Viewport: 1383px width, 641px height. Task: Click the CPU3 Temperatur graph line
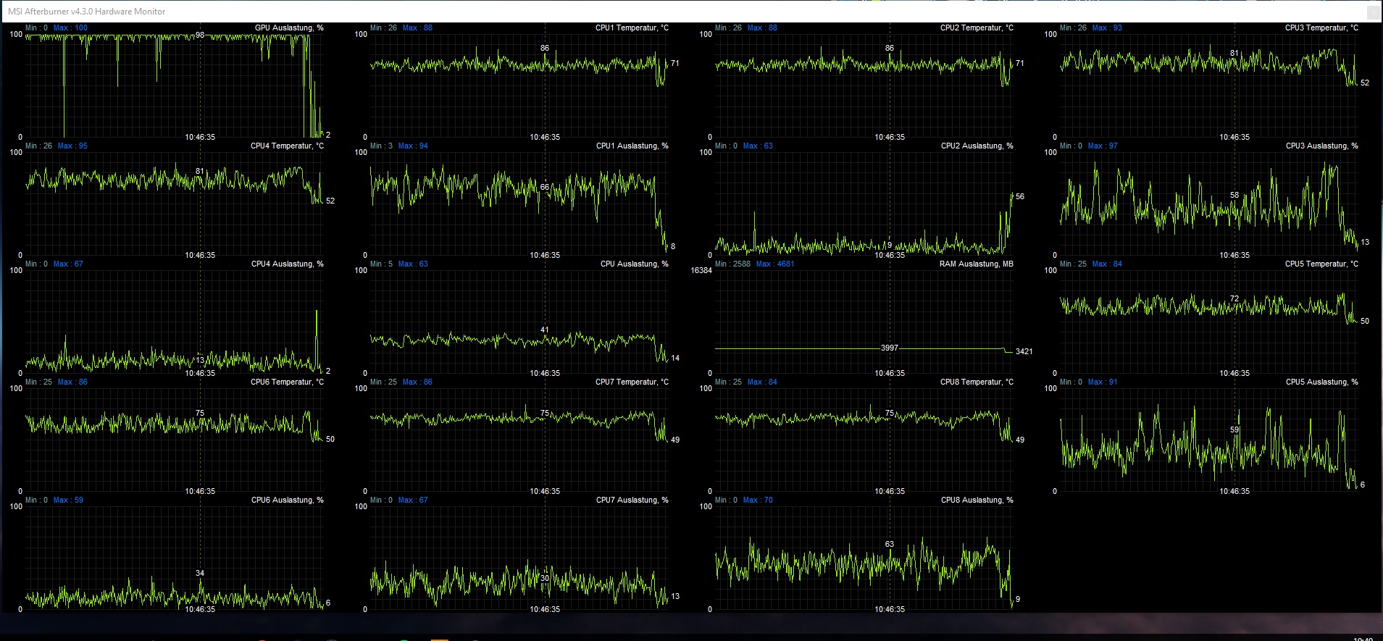click(x=1208, y=65)
